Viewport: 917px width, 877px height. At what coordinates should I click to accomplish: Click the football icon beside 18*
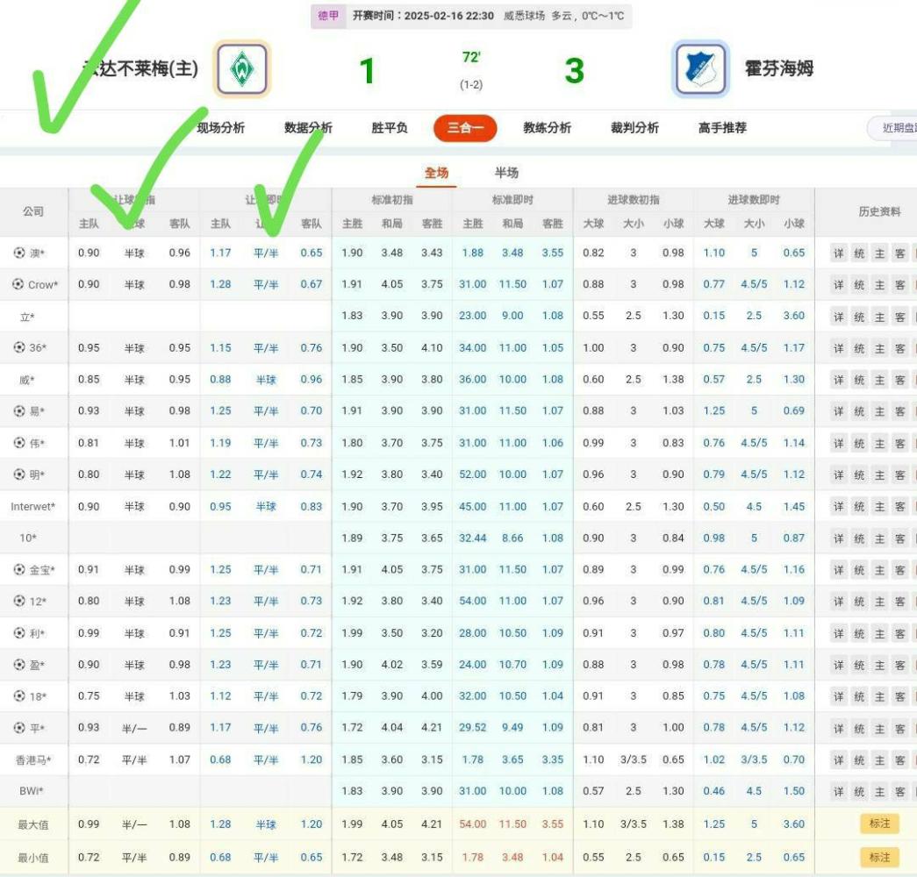(19, 695)
